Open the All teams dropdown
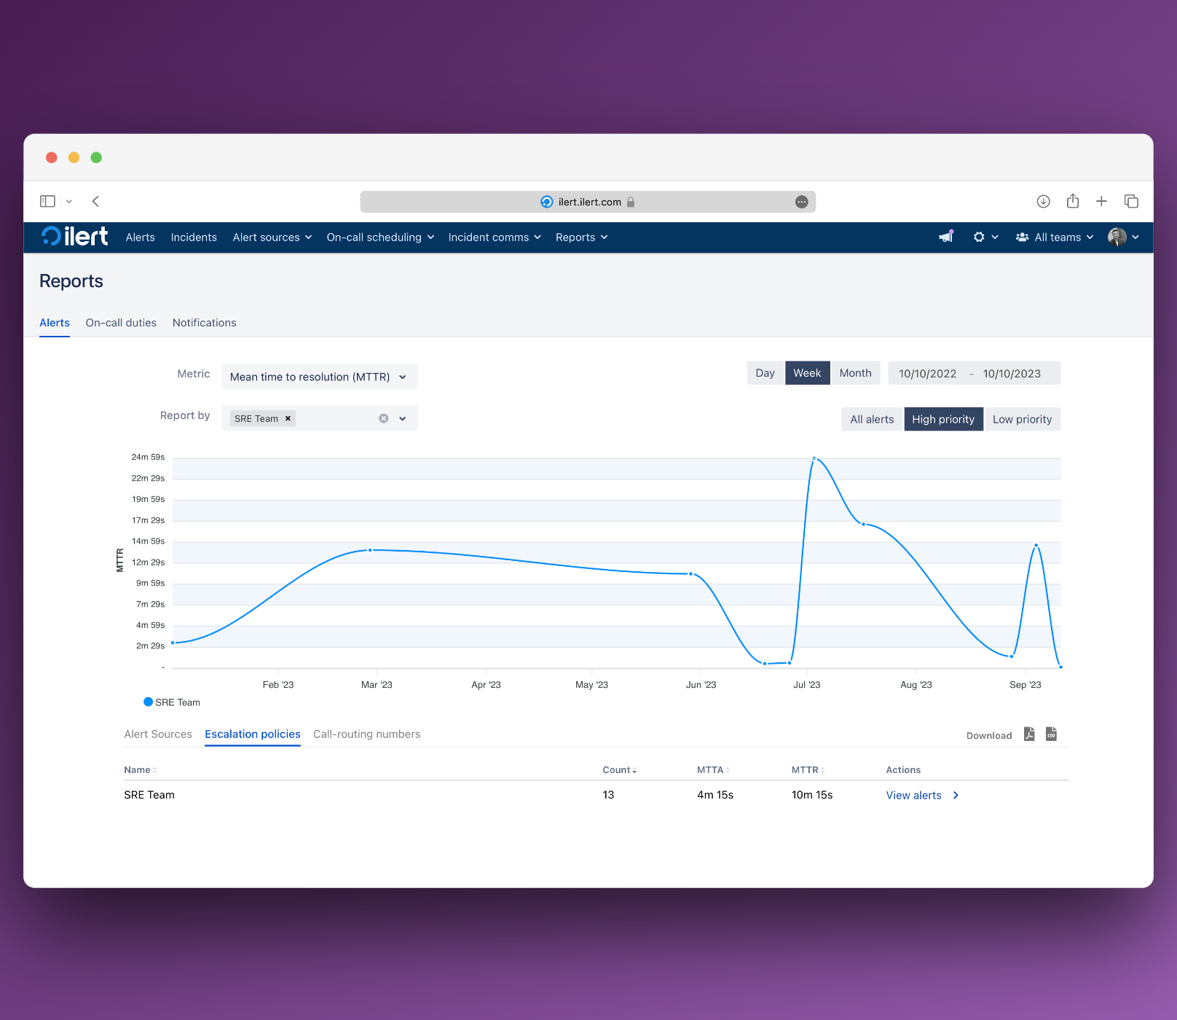This screenshot has width=1177, height=1020. 1055,237
